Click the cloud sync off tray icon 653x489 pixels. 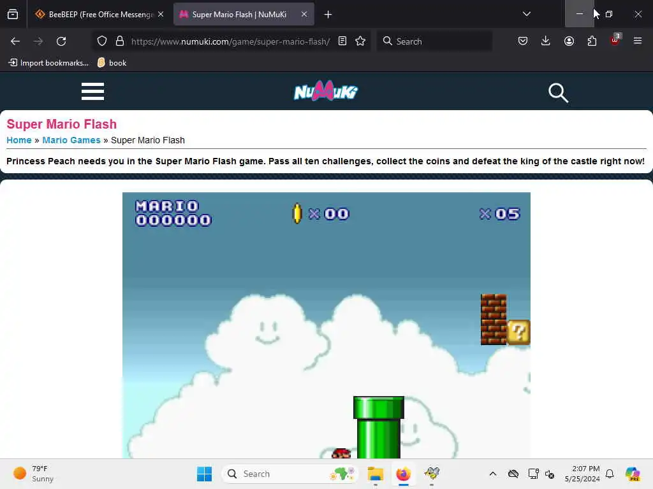(513, 474)
